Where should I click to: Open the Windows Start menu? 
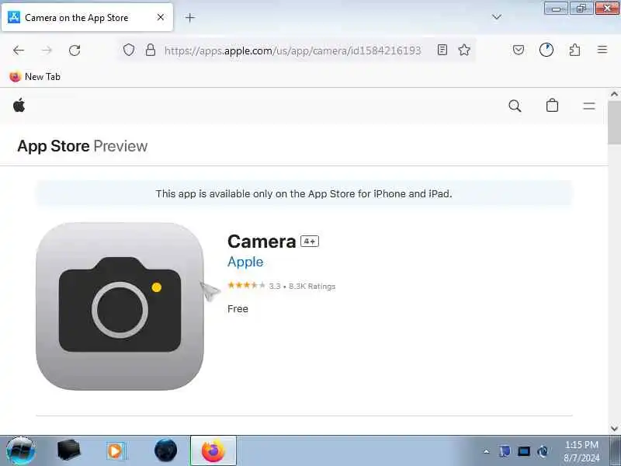[x=21, y=450]
